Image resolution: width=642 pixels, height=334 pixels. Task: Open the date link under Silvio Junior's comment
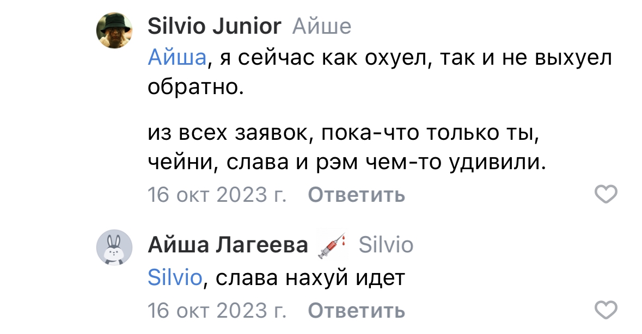(x=217, y=195)
